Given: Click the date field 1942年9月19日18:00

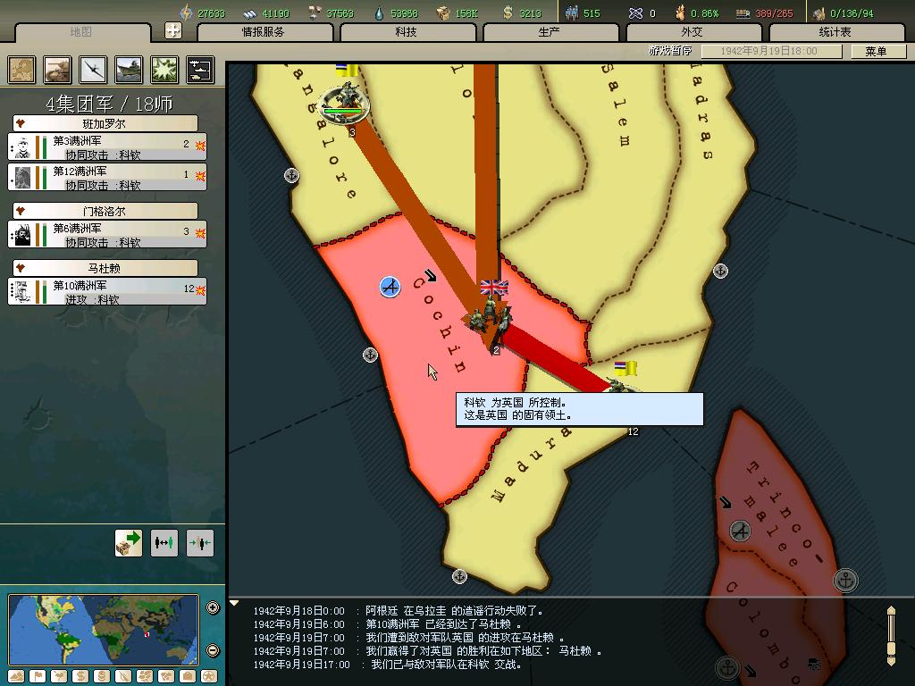Looking at the screenshot, I should pos(771,51).
